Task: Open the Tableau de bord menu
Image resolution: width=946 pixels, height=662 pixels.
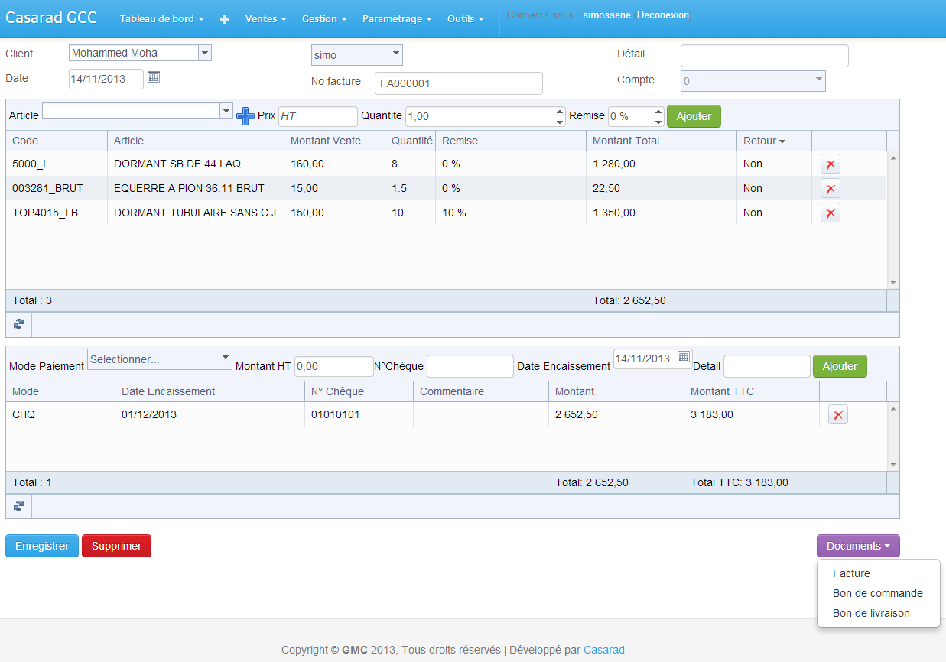Action: [x=162, y=19]
